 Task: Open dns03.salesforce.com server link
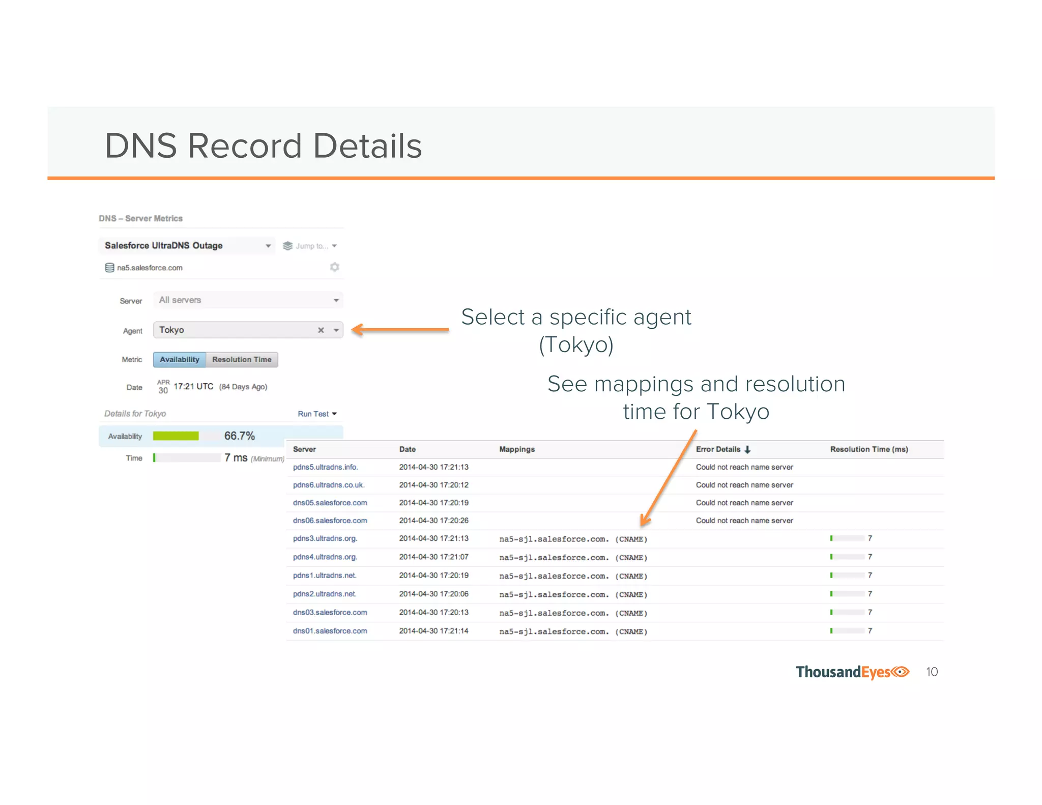pyautogui.click(x=330, y=613)
